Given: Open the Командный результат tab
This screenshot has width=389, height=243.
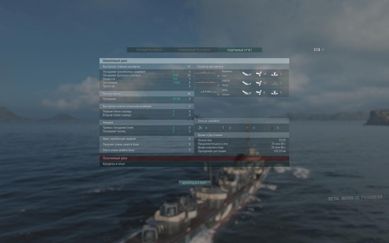Looking at the screenshot, I should pyautogui.click(x=194, y=50).
